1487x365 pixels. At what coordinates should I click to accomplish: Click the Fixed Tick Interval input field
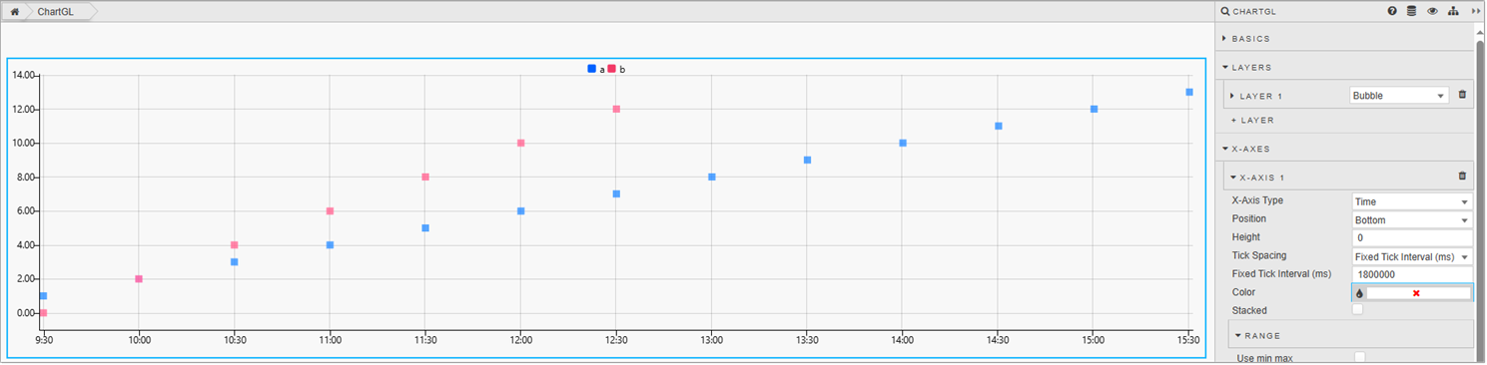click(1411, 274)
